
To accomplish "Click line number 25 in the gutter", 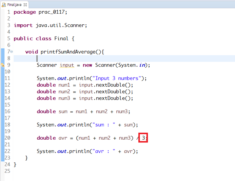I will click(7, 171).
